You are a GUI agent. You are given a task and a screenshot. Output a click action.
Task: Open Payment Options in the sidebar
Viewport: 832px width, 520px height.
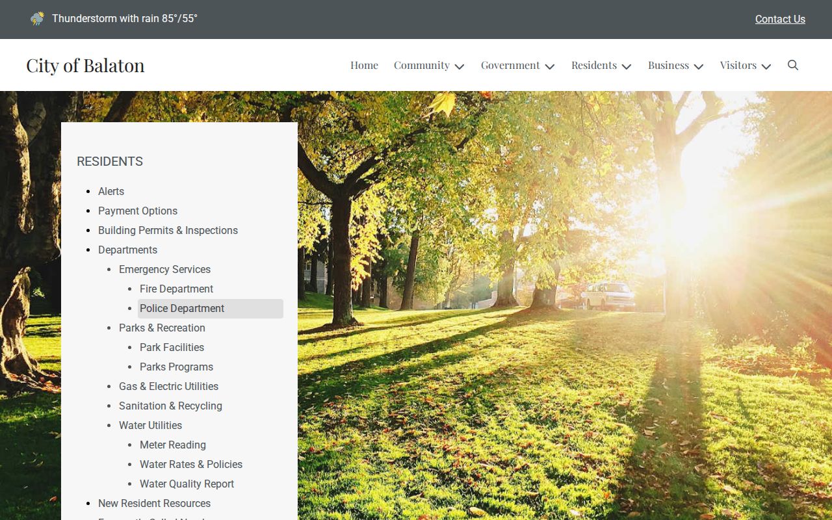coord(138,211)
